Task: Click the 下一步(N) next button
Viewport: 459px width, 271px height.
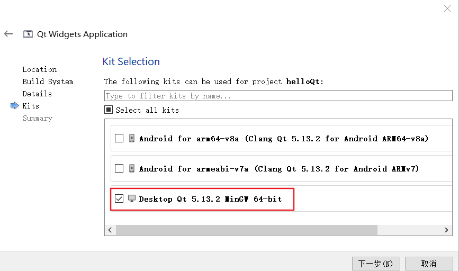Action: coord(376,264)
